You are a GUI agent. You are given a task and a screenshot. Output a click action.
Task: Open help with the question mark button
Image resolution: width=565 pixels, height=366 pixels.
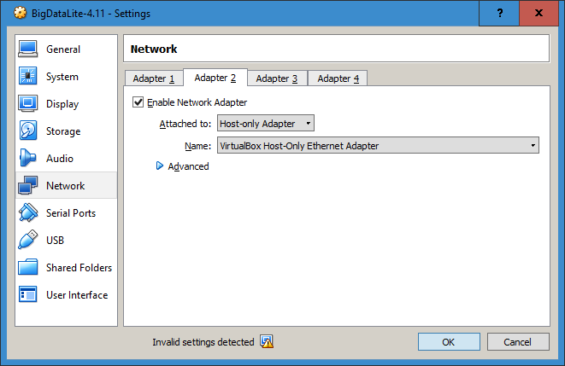click(499, 14)
